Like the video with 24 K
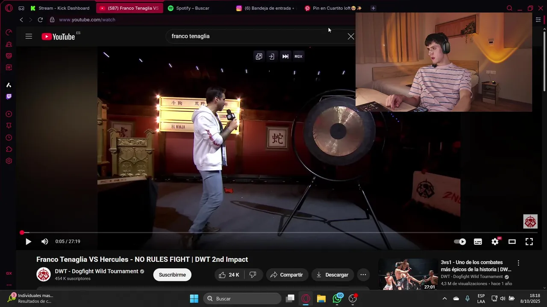 (x=229, y=275)
